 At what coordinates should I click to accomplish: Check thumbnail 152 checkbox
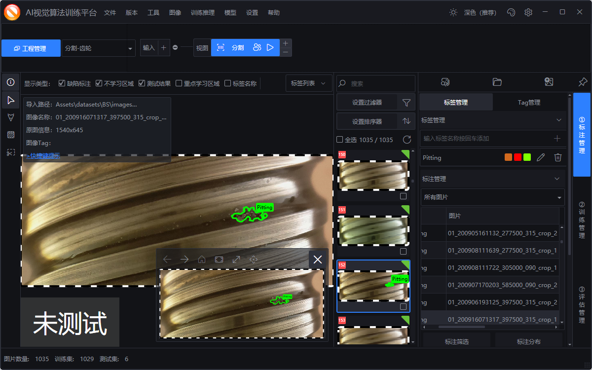[x=404, y=306]
